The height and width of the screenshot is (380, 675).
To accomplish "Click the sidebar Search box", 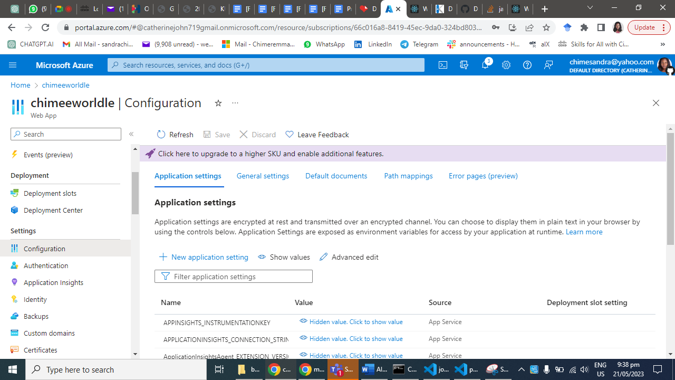I will [x=66, y=134].
